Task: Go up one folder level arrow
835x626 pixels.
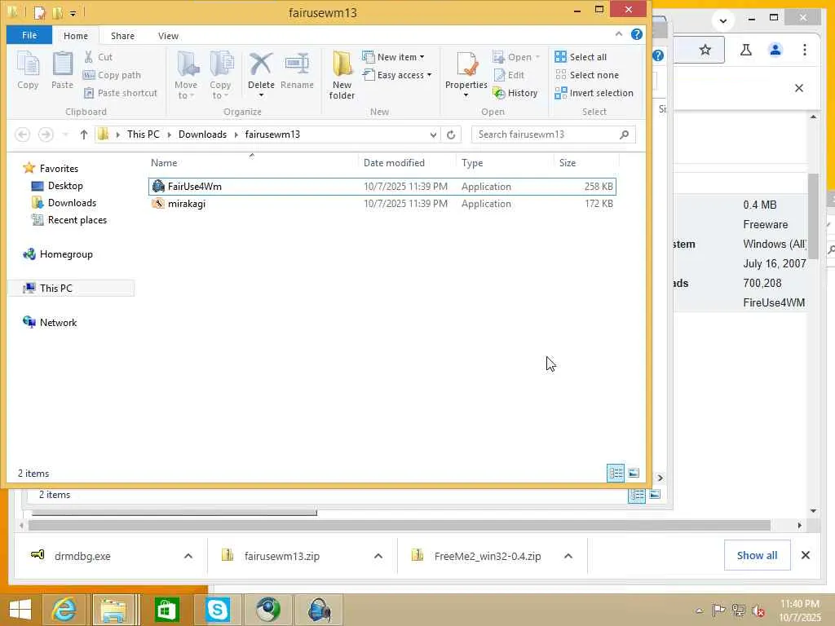Action: (84, 134)
